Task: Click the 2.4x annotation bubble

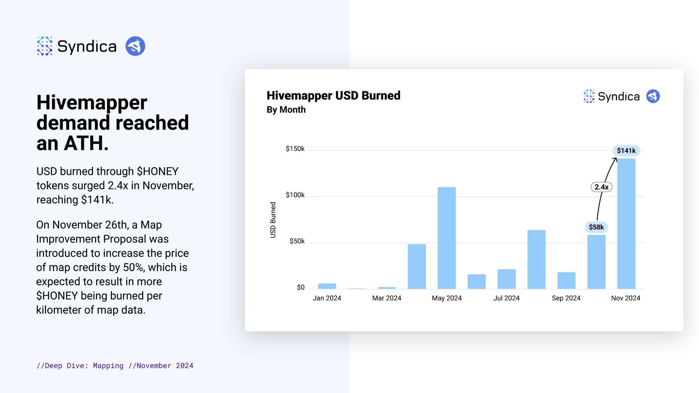Action: click(x=601, y=187)
